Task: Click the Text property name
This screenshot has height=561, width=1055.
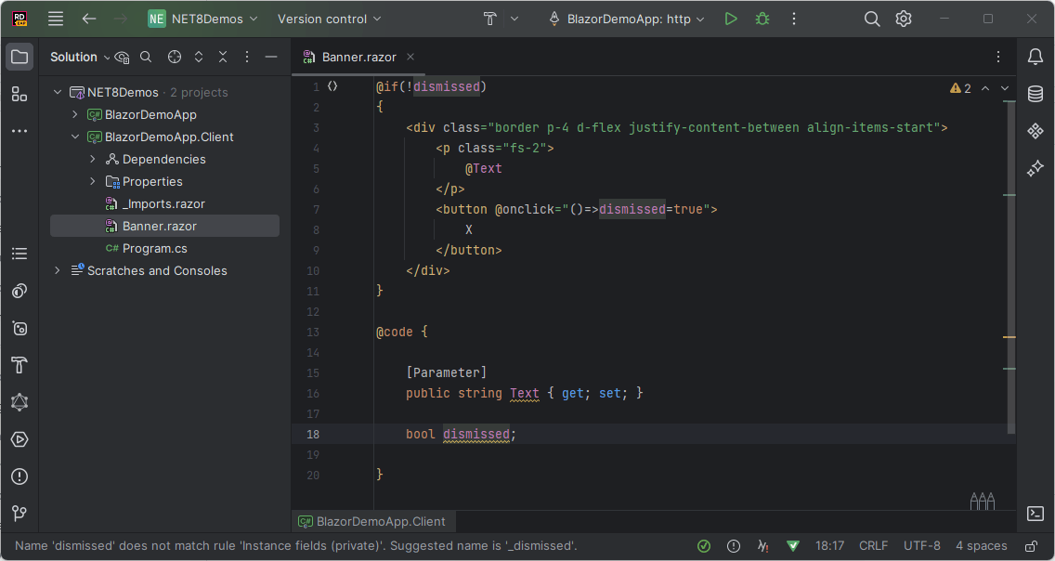Action: (524, 393)
